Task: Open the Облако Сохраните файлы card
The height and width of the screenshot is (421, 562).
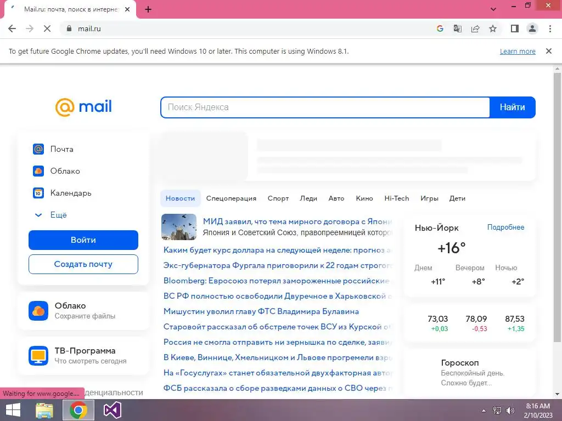Action: tap(83, 311)
